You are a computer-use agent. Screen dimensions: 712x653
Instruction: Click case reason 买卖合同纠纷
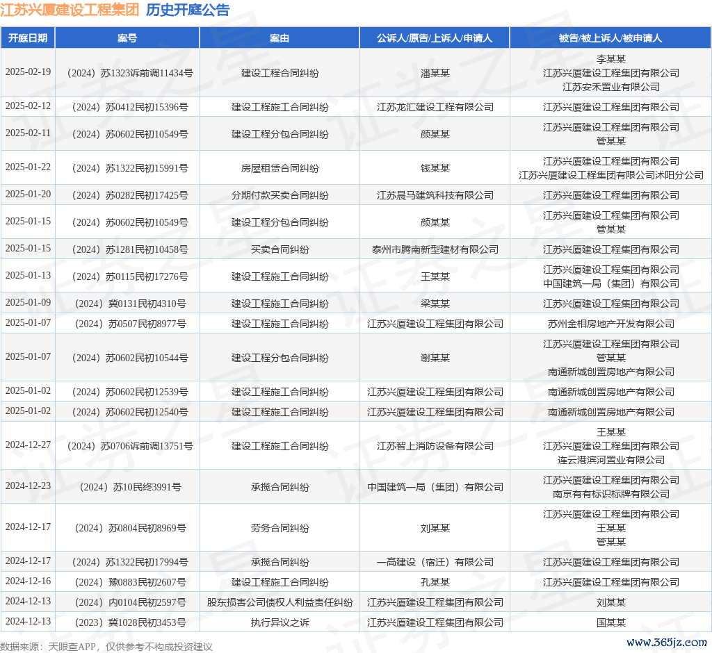tap(280, 249)
